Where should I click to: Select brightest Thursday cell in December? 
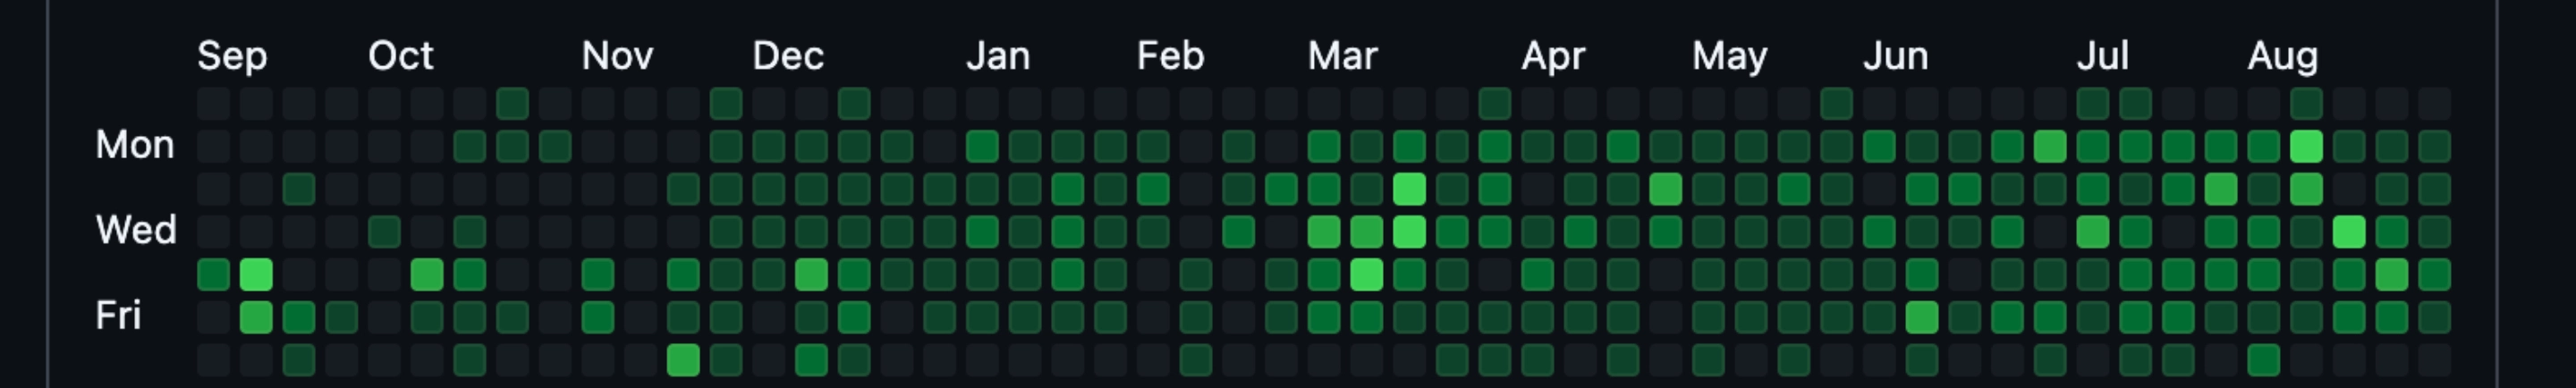pos(811,274)
